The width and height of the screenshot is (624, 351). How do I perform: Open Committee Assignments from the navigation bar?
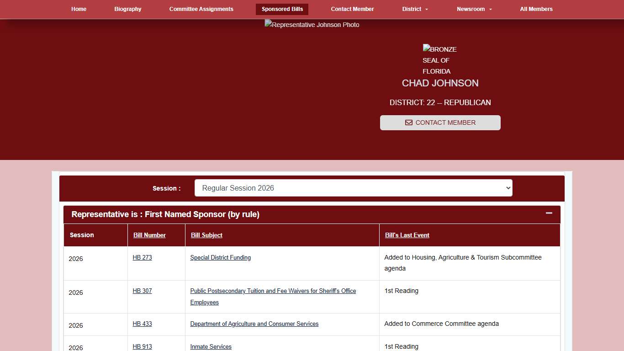pyautogui.click(x=201, y=9)
